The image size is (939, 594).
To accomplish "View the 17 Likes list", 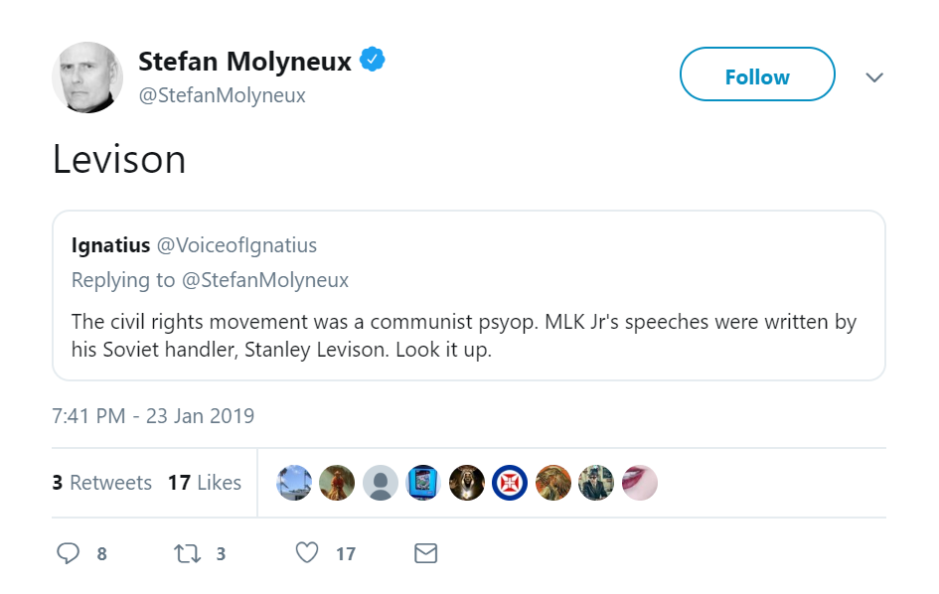I will [x=205, y=483].
